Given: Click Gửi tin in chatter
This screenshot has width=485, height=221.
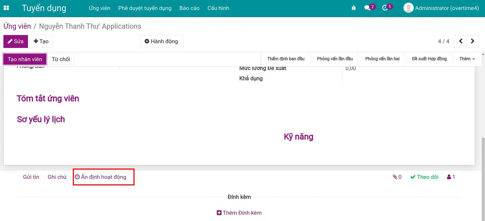Looking at the screenshot, I should 31,177.
